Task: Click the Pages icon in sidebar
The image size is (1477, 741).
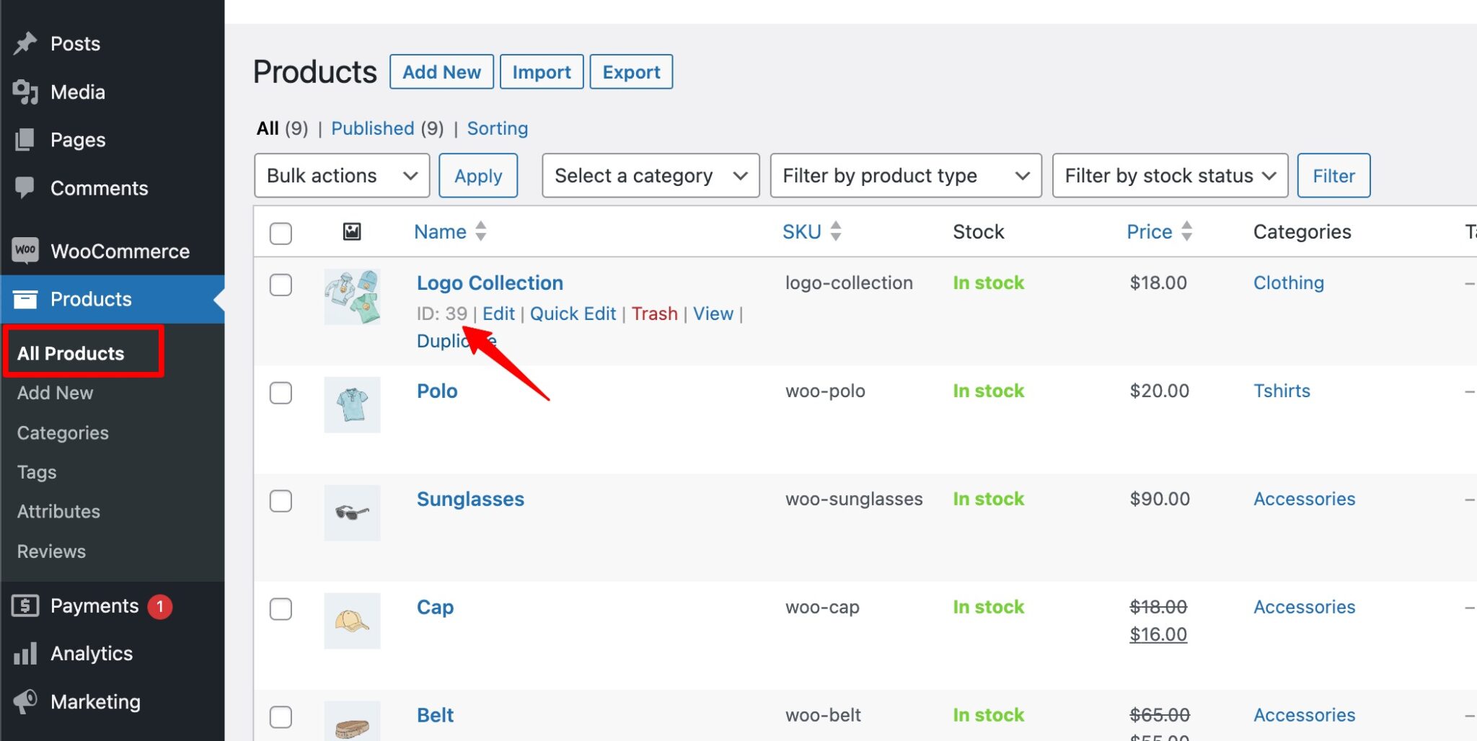Action: (x=25, y=139)
